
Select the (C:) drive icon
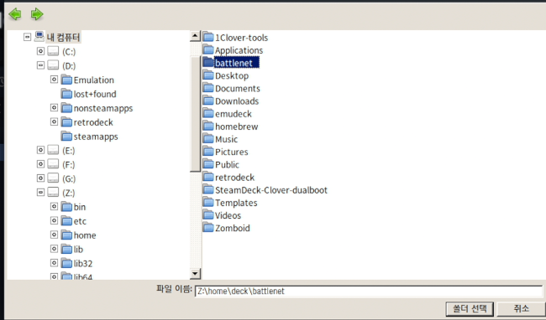point(53,51)
